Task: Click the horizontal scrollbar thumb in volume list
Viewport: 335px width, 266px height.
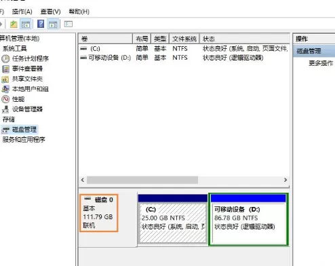Action: [142, 180]
